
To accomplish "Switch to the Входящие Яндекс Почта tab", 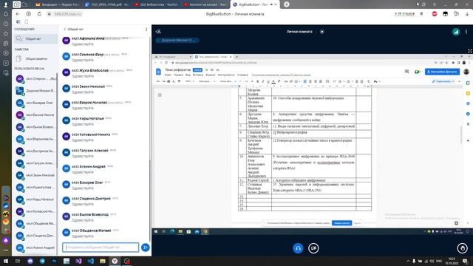I will click(x=57, y=4).
